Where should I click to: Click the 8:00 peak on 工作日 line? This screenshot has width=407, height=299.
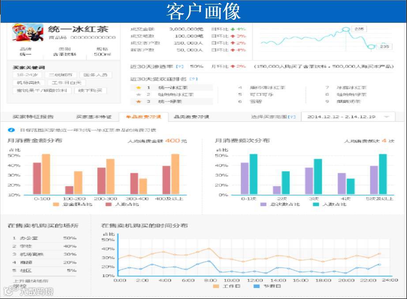(x=209, y=248)
